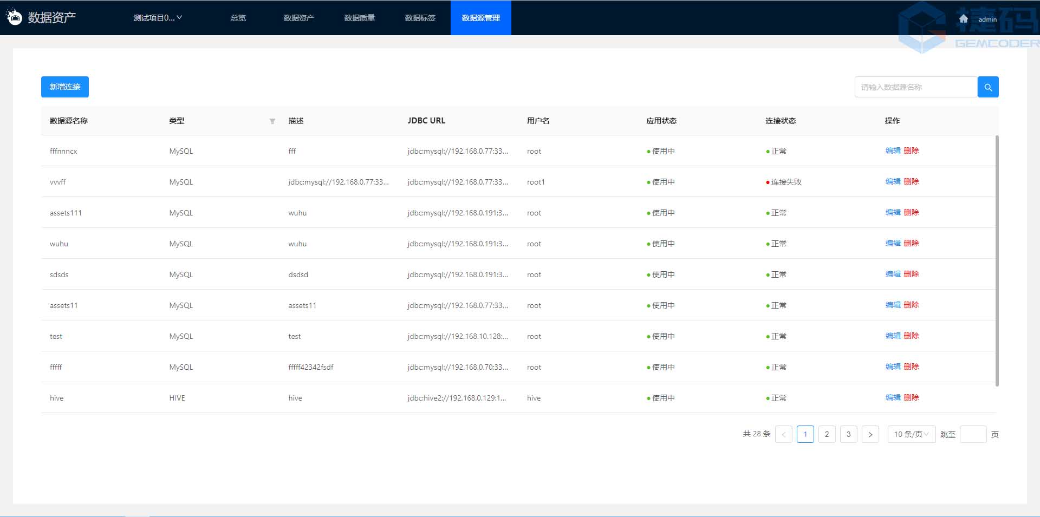Edit the fffff data source
The width and height of the screenshot is (1040, 517).
click(x=893, y=367)
